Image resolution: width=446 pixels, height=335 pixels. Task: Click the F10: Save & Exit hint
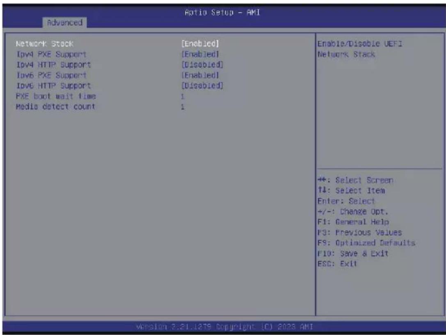[x=353, y=254]
